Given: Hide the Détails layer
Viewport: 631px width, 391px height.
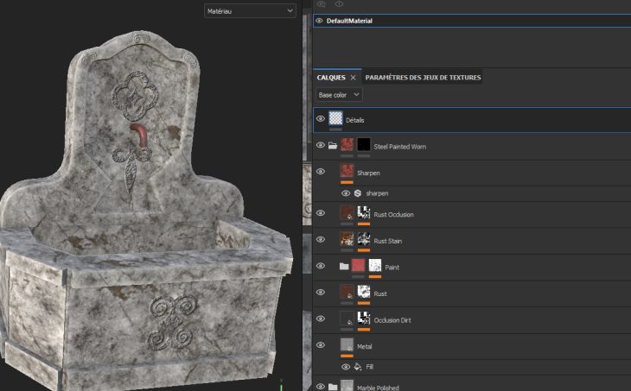Looking at the screenshot, I should click(x=321, y=119).
